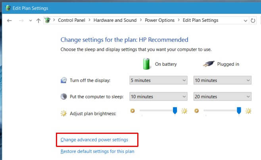The image size is (261, 160).
Task: Go to Power Options breadcrumb
Action: click(159, 20)
